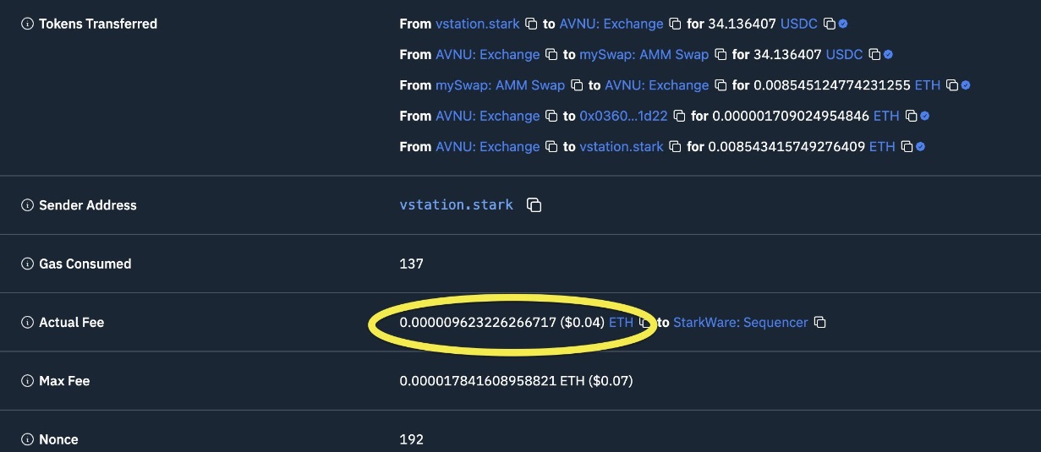Screen dimensions: 1041x452
Task: Click info icon next to Sender Address
Action: tap(27, 205)
